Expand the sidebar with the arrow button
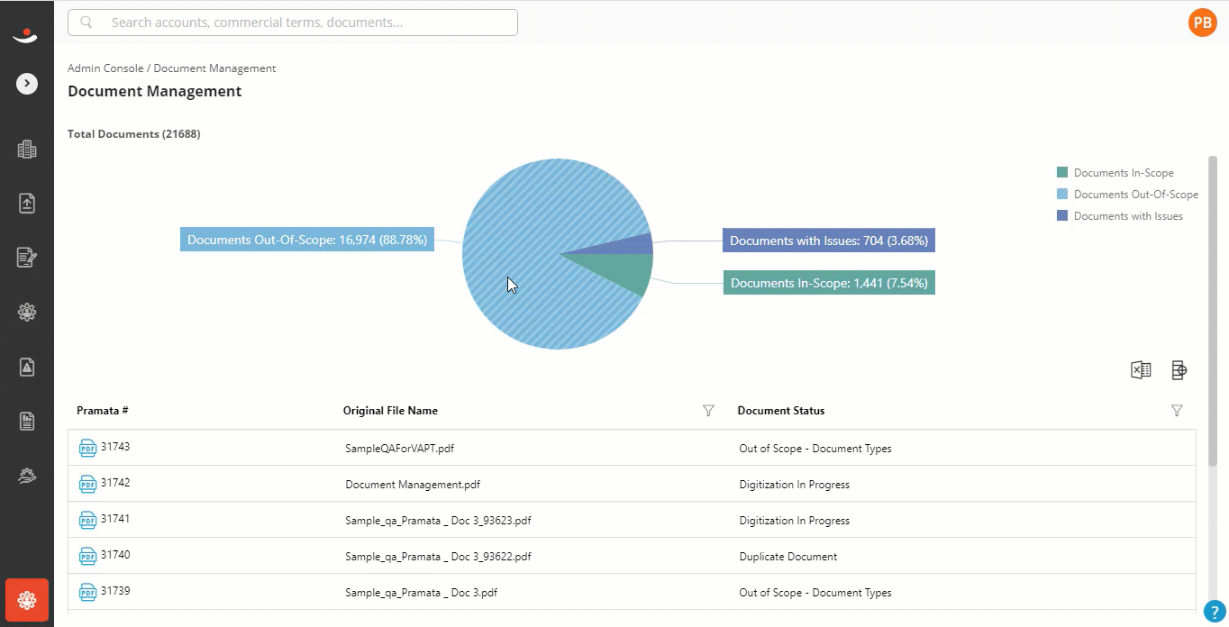The width and height of the screenshot is (1229, 627). [x=27, y=84]
